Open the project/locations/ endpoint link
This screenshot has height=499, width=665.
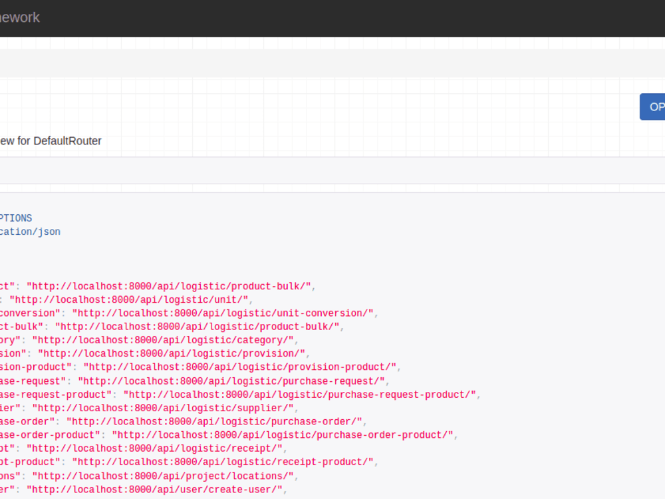pyautogui.click(x=163, y=476)
